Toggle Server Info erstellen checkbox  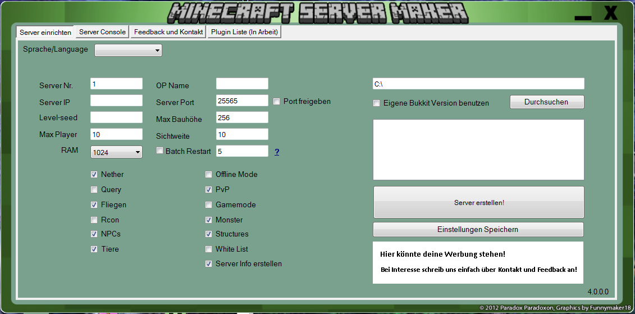[x=208, y=264]
